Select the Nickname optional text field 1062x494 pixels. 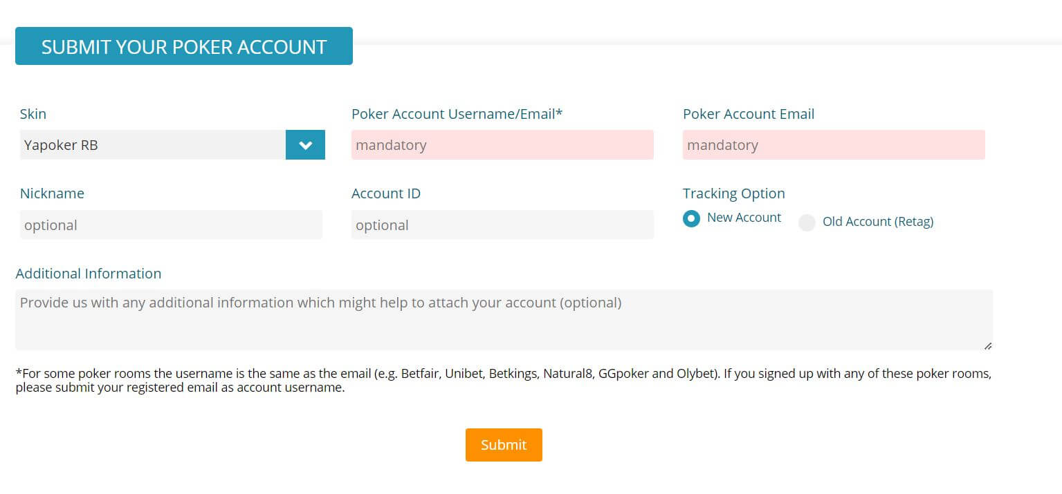171,225
